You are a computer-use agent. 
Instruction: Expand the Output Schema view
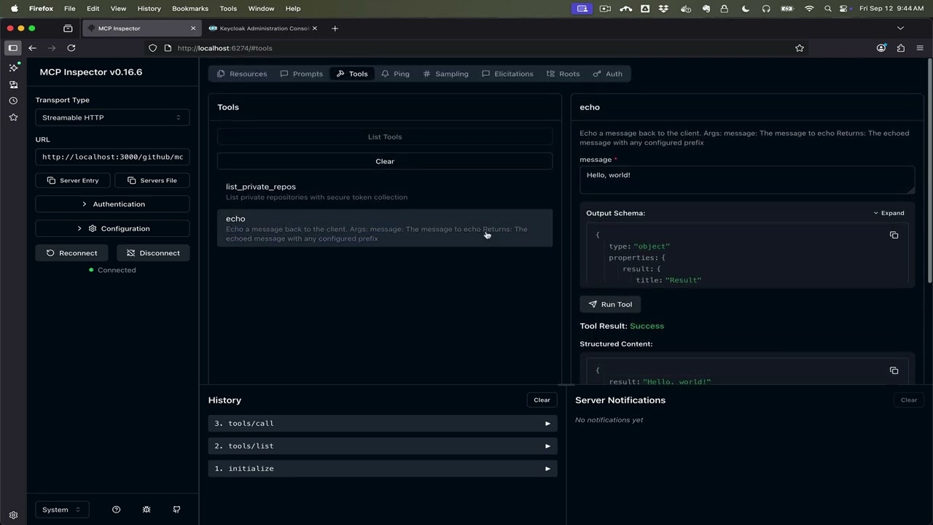pyautogui.click(x=889, y=213)
